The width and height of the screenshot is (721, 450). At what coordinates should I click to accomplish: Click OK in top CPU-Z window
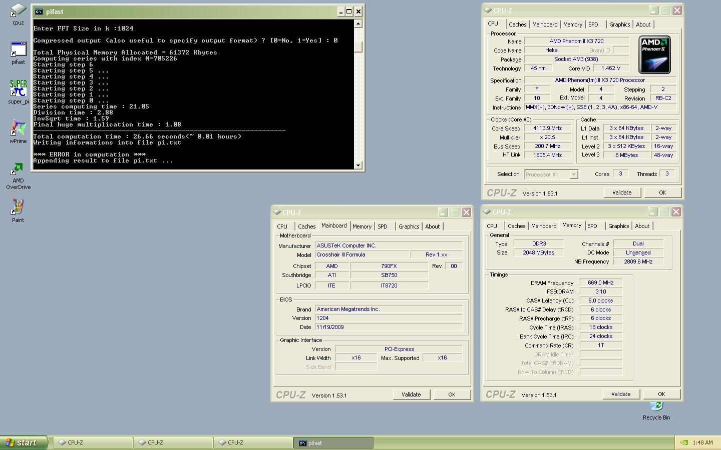pyautogui.click(x=662, y=192)
